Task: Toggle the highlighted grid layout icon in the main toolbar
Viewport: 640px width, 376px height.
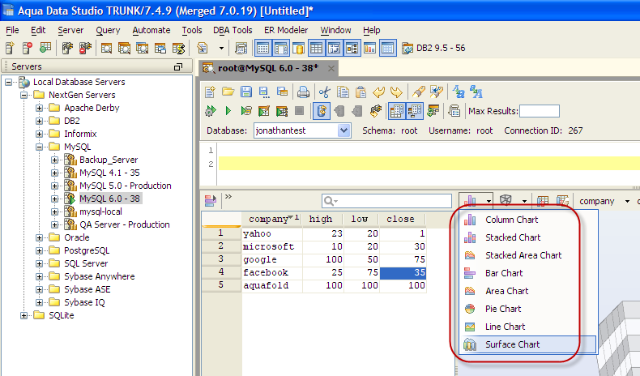Action: tap(316, 48)
